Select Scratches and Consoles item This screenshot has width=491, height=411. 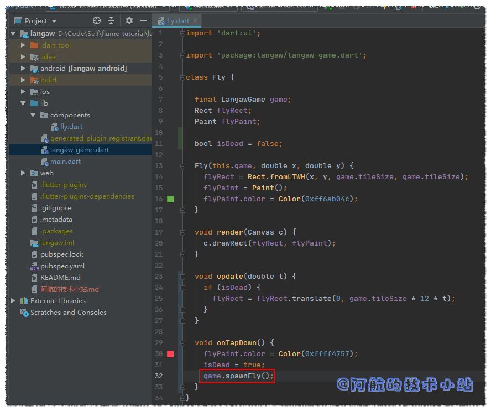click(x=68, y=313)
